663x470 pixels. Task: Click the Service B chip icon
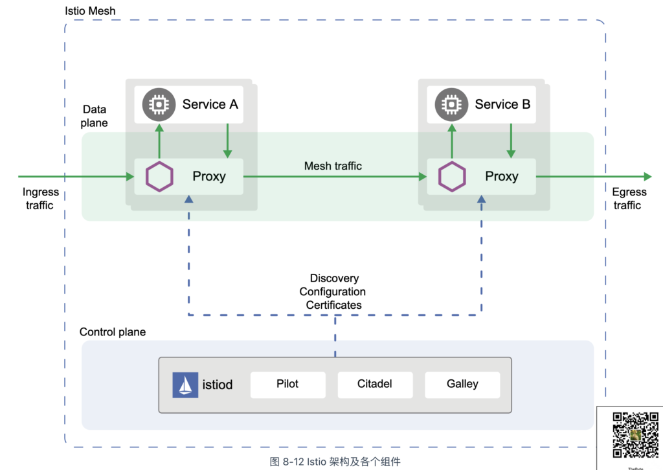(451, 104)
